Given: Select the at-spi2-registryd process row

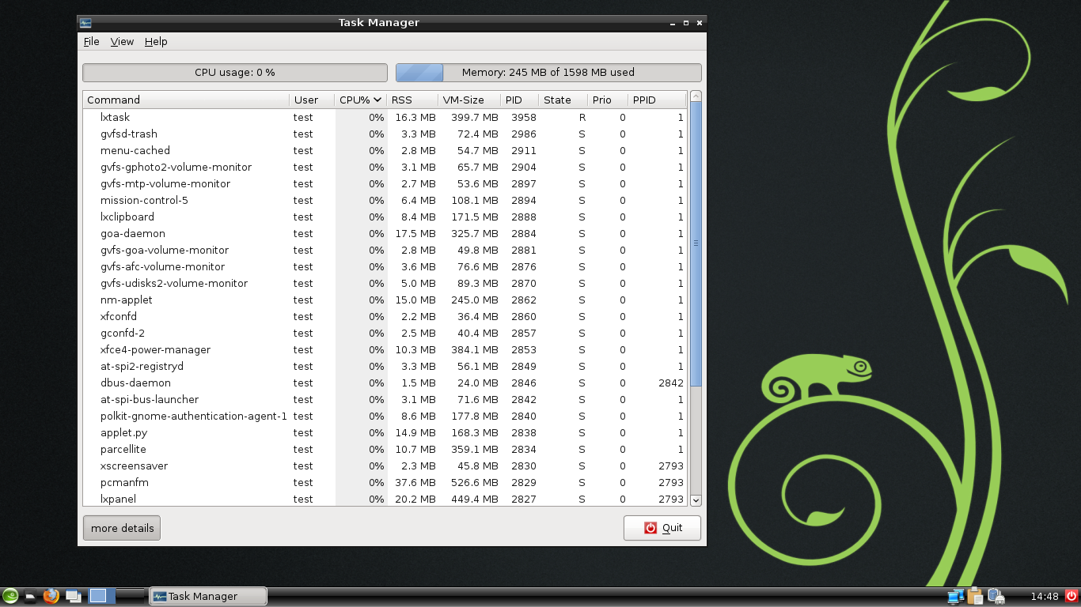Looking at the screenshot, I should (385, 366).
